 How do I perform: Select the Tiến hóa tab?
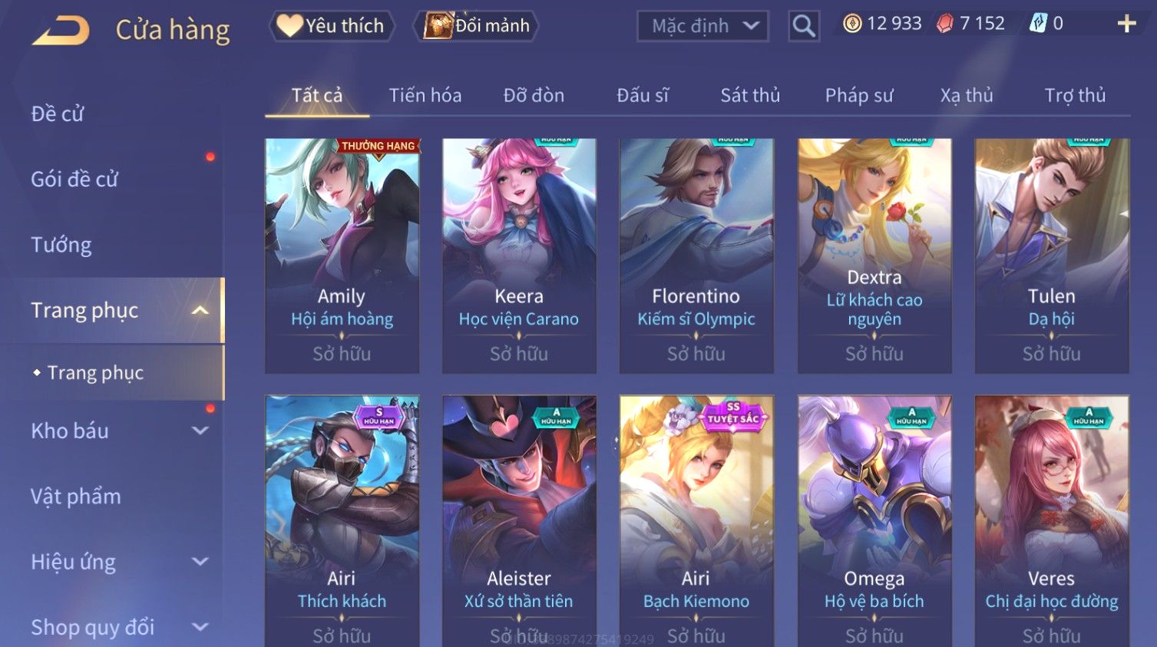tap(425, 95)
